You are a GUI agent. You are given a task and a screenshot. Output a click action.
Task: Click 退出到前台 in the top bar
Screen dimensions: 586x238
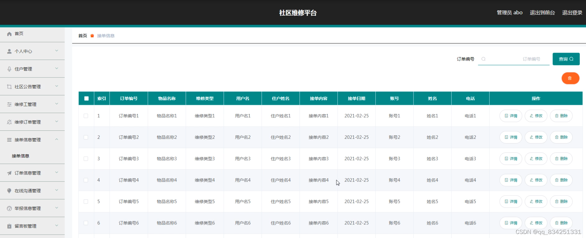(542, 13)
